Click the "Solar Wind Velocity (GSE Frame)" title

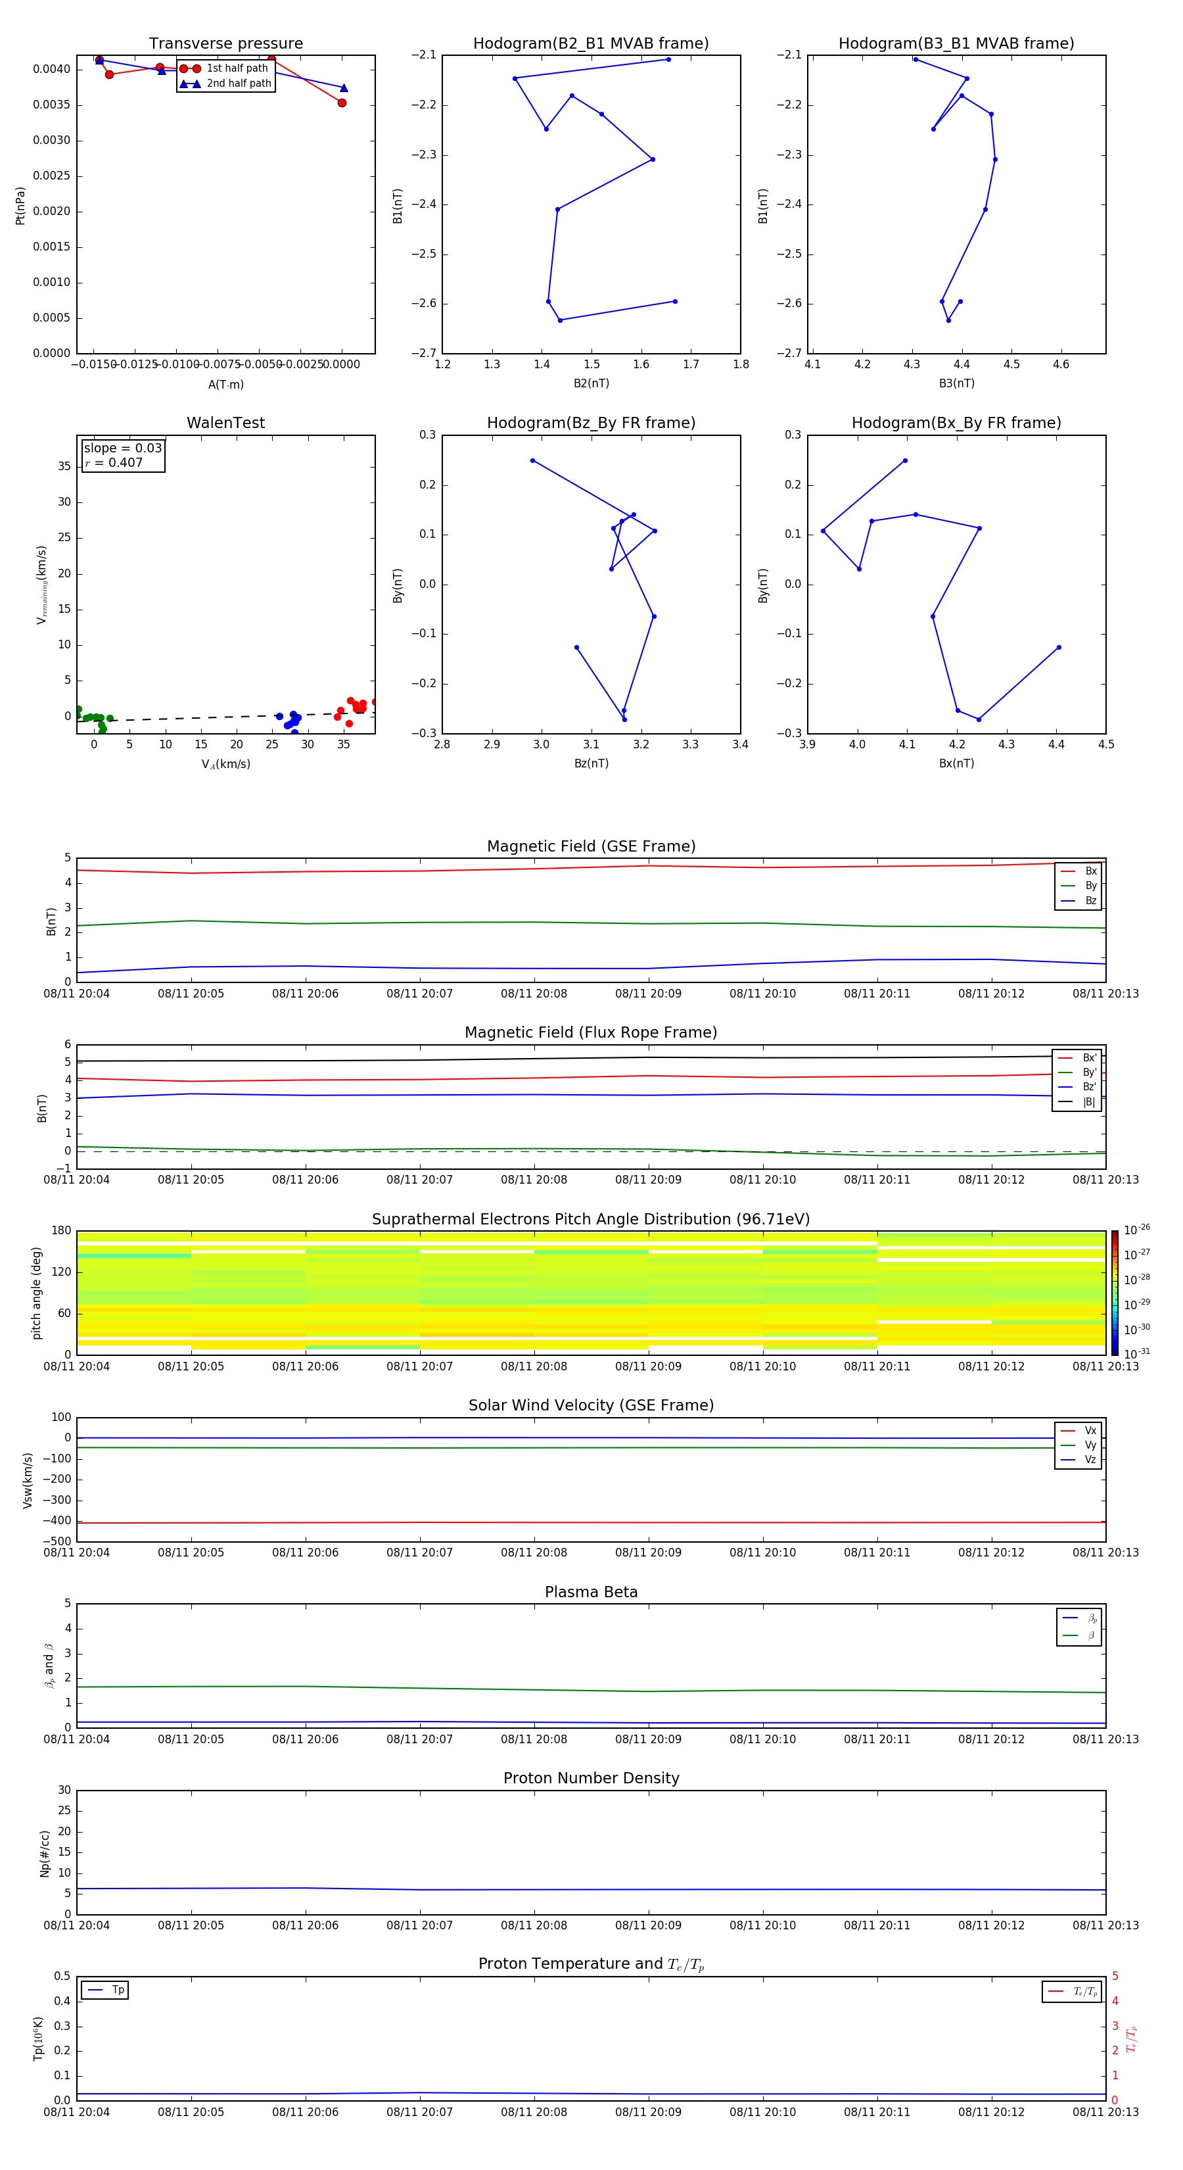coord(591,1406)
